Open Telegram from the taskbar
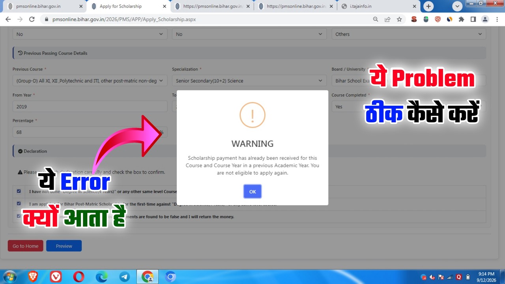 point(124,277)
